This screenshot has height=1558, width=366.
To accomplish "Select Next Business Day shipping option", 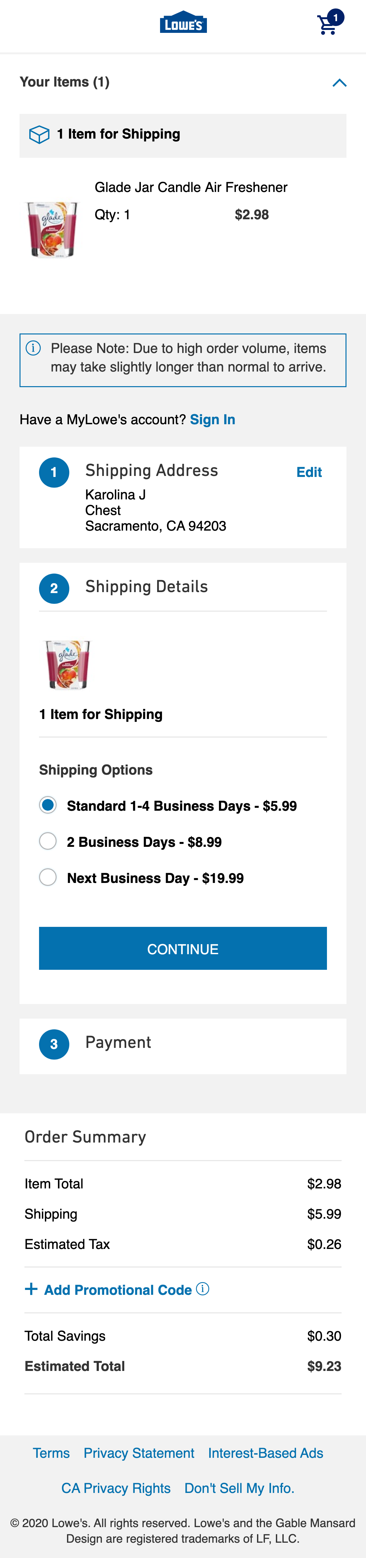I will 48,878.
